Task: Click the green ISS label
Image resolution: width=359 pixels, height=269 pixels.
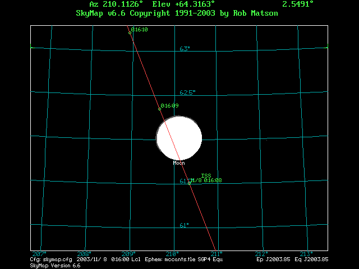Action: (x=205, y=175)
